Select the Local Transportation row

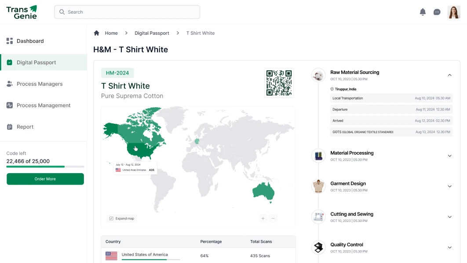[x=391, y=98]
